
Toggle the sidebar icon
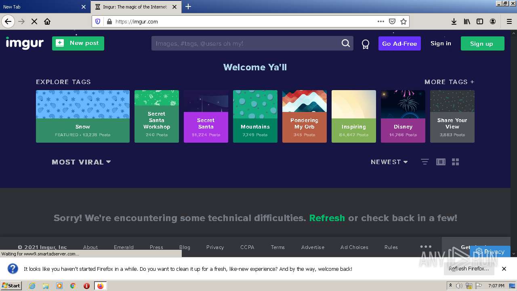480,21
